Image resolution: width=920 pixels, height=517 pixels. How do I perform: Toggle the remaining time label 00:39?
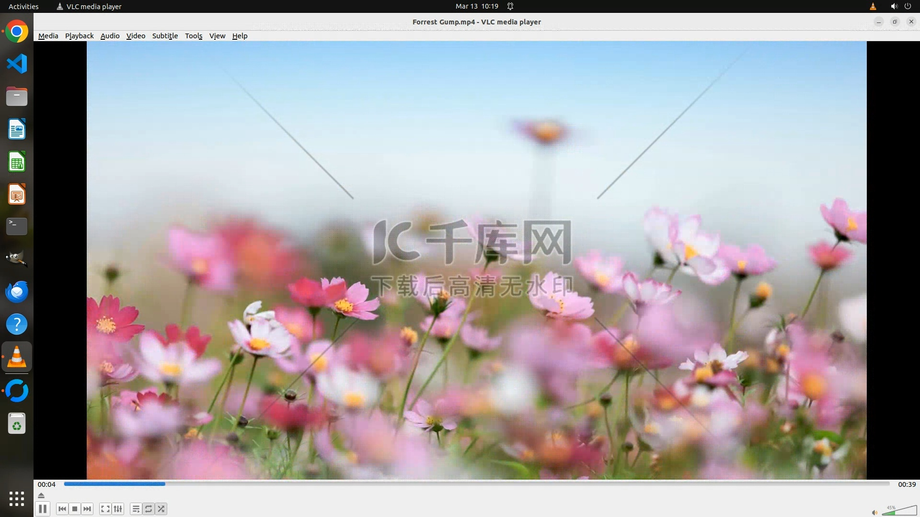coord(907,484)
